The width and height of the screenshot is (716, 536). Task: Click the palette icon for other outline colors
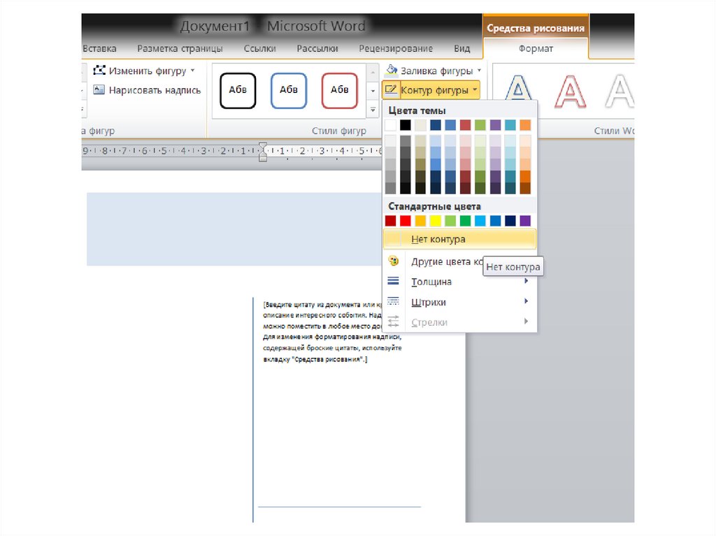coord(393,261)
